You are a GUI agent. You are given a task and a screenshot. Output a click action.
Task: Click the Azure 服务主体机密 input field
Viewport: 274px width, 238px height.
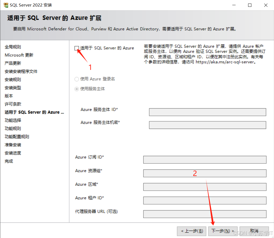coord(208,125)
